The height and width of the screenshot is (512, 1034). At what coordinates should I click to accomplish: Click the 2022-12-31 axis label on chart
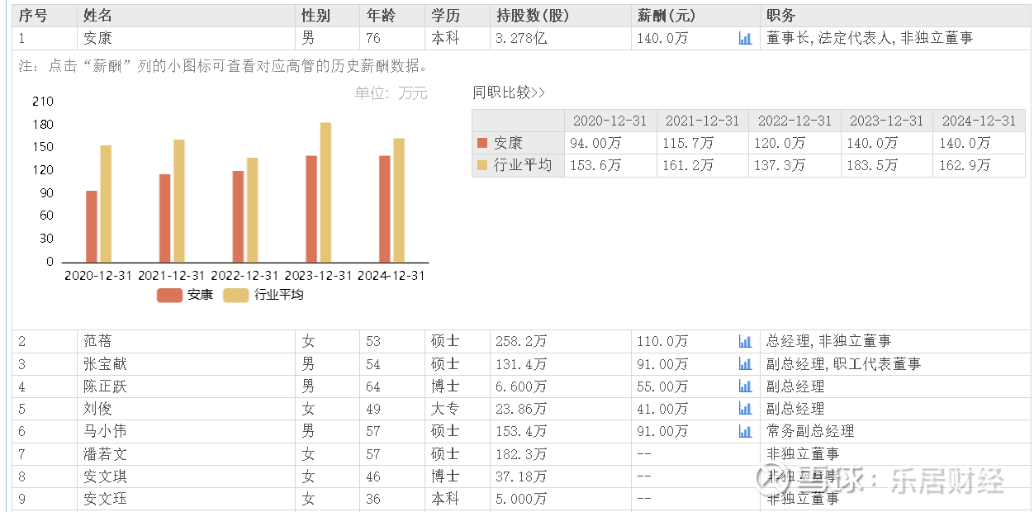(x=245, y=275)
